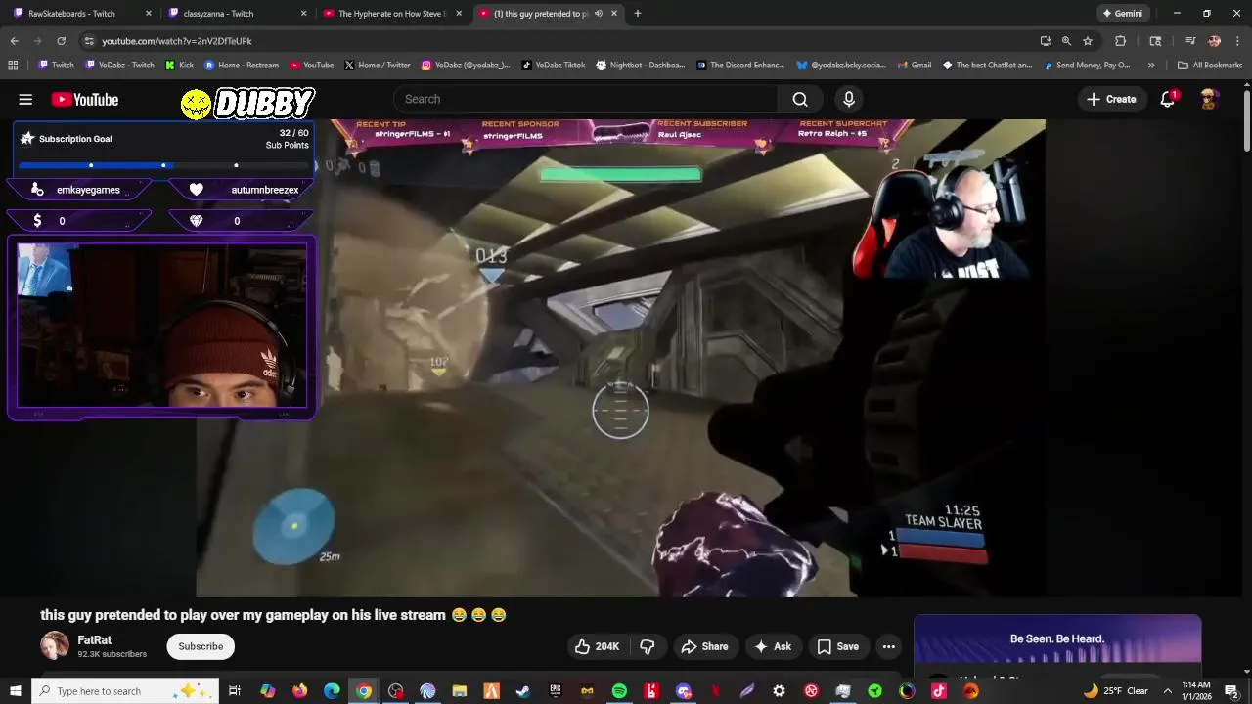The width and height of the screenshot is (1252, 704).
Task: Open the YoDabz Tiktok bookmark
Action: (x=554, y=66)
